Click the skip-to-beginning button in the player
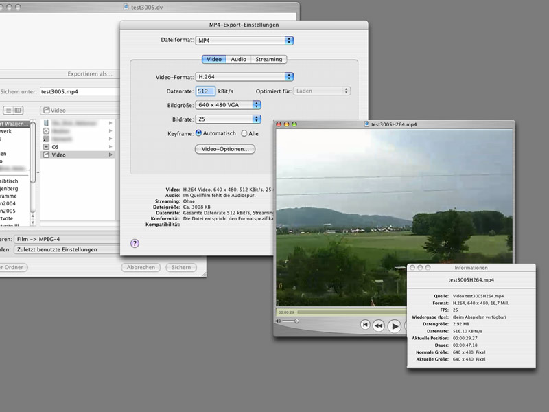 pos(365,325)
